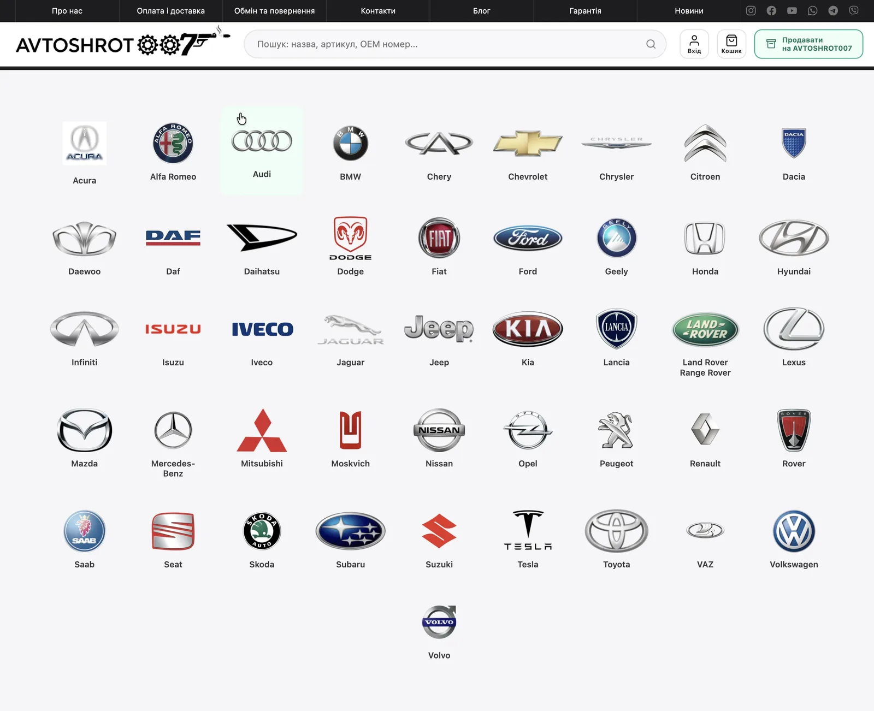This screenshot has height=711, width=874.
Task: Open the Блог menu item
Action: [482, 11]
